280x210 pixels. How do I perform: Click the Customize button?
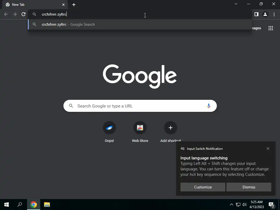point(203,187)
